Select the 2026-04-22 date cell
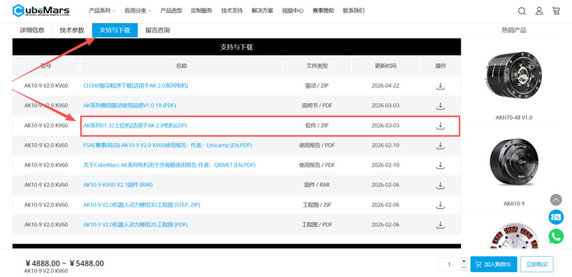Viewport: 572px width, 277px height. (385, 86)
